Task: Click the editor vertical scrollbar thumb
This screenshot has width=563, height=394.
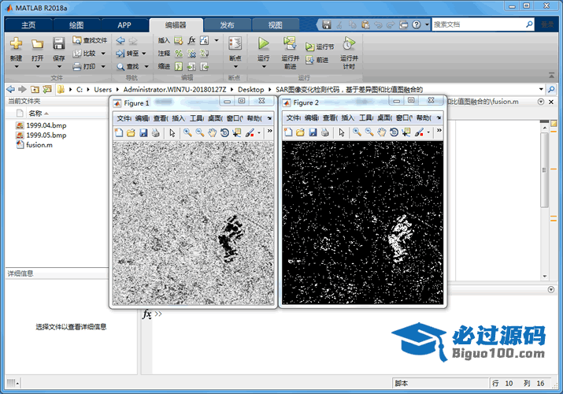Action: click(544, 170)
